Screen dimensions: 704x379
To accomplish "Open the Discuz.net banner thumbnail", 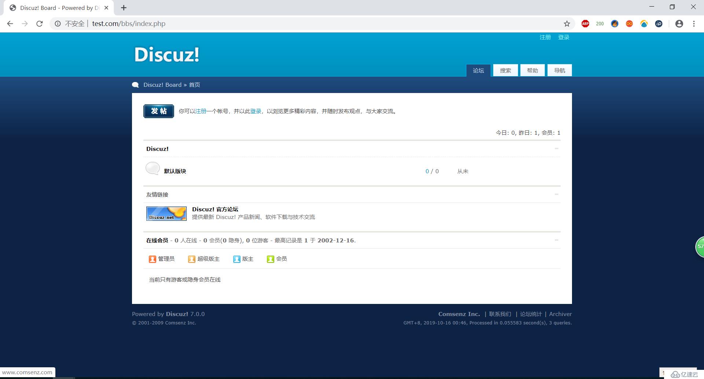I will point(166,213).
